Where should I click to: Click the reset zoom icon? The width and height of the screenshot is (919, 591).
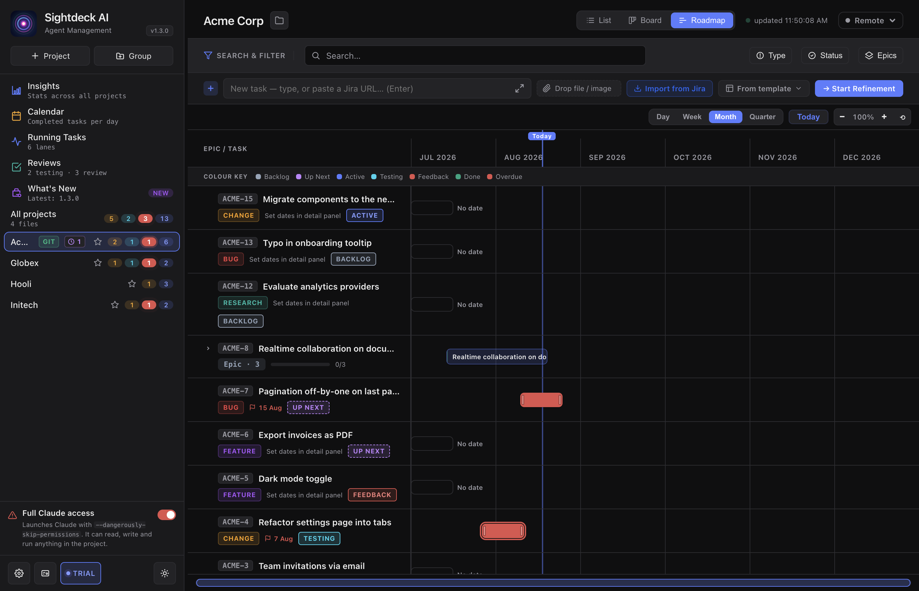[x=903, y=117]
